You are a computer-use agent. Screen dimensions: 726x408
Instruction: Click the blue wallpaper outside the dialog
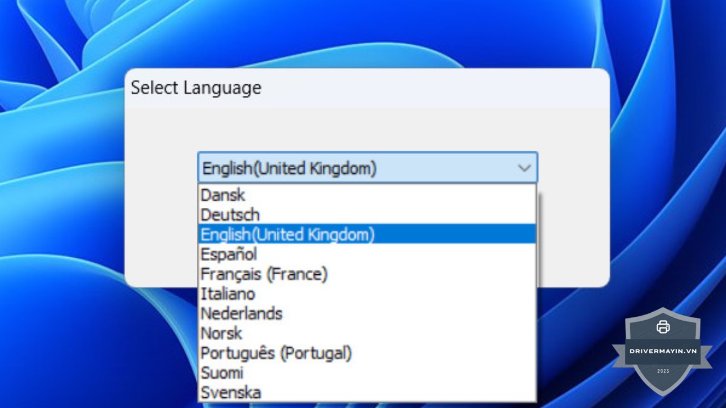click(x=68, y=227)
